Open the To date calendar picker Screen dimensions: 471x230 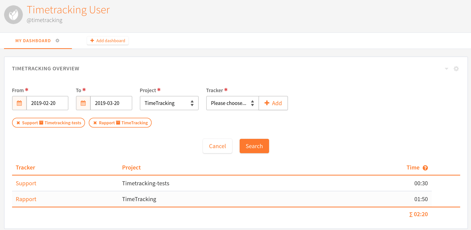(x=83, y=103)
